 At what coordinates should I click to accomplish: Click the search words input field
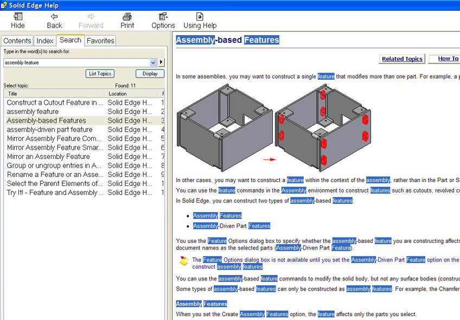coord(76,62)
